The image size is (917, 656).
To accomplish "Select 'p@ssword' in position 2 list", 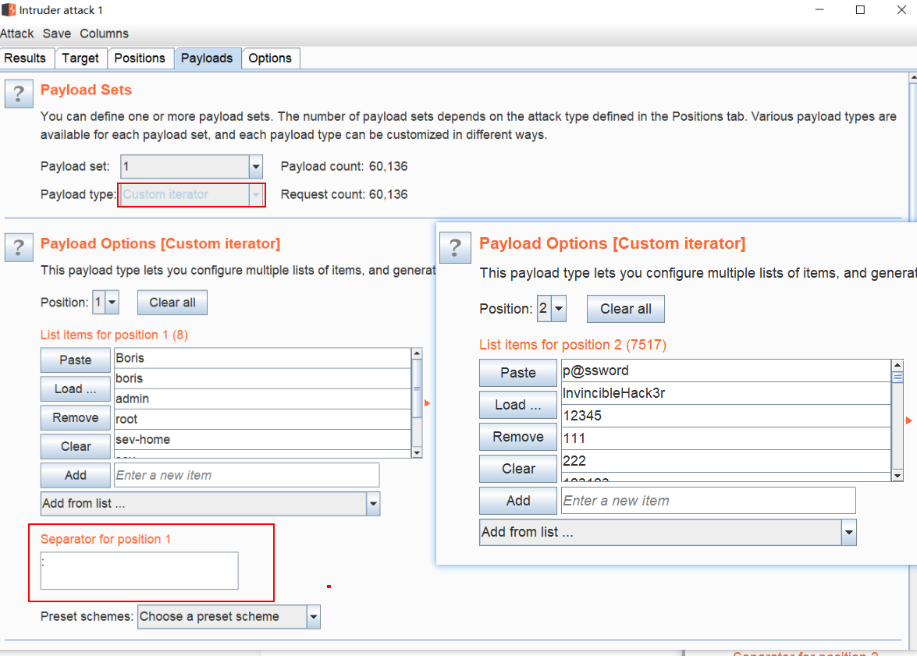I will pos(726,371).
